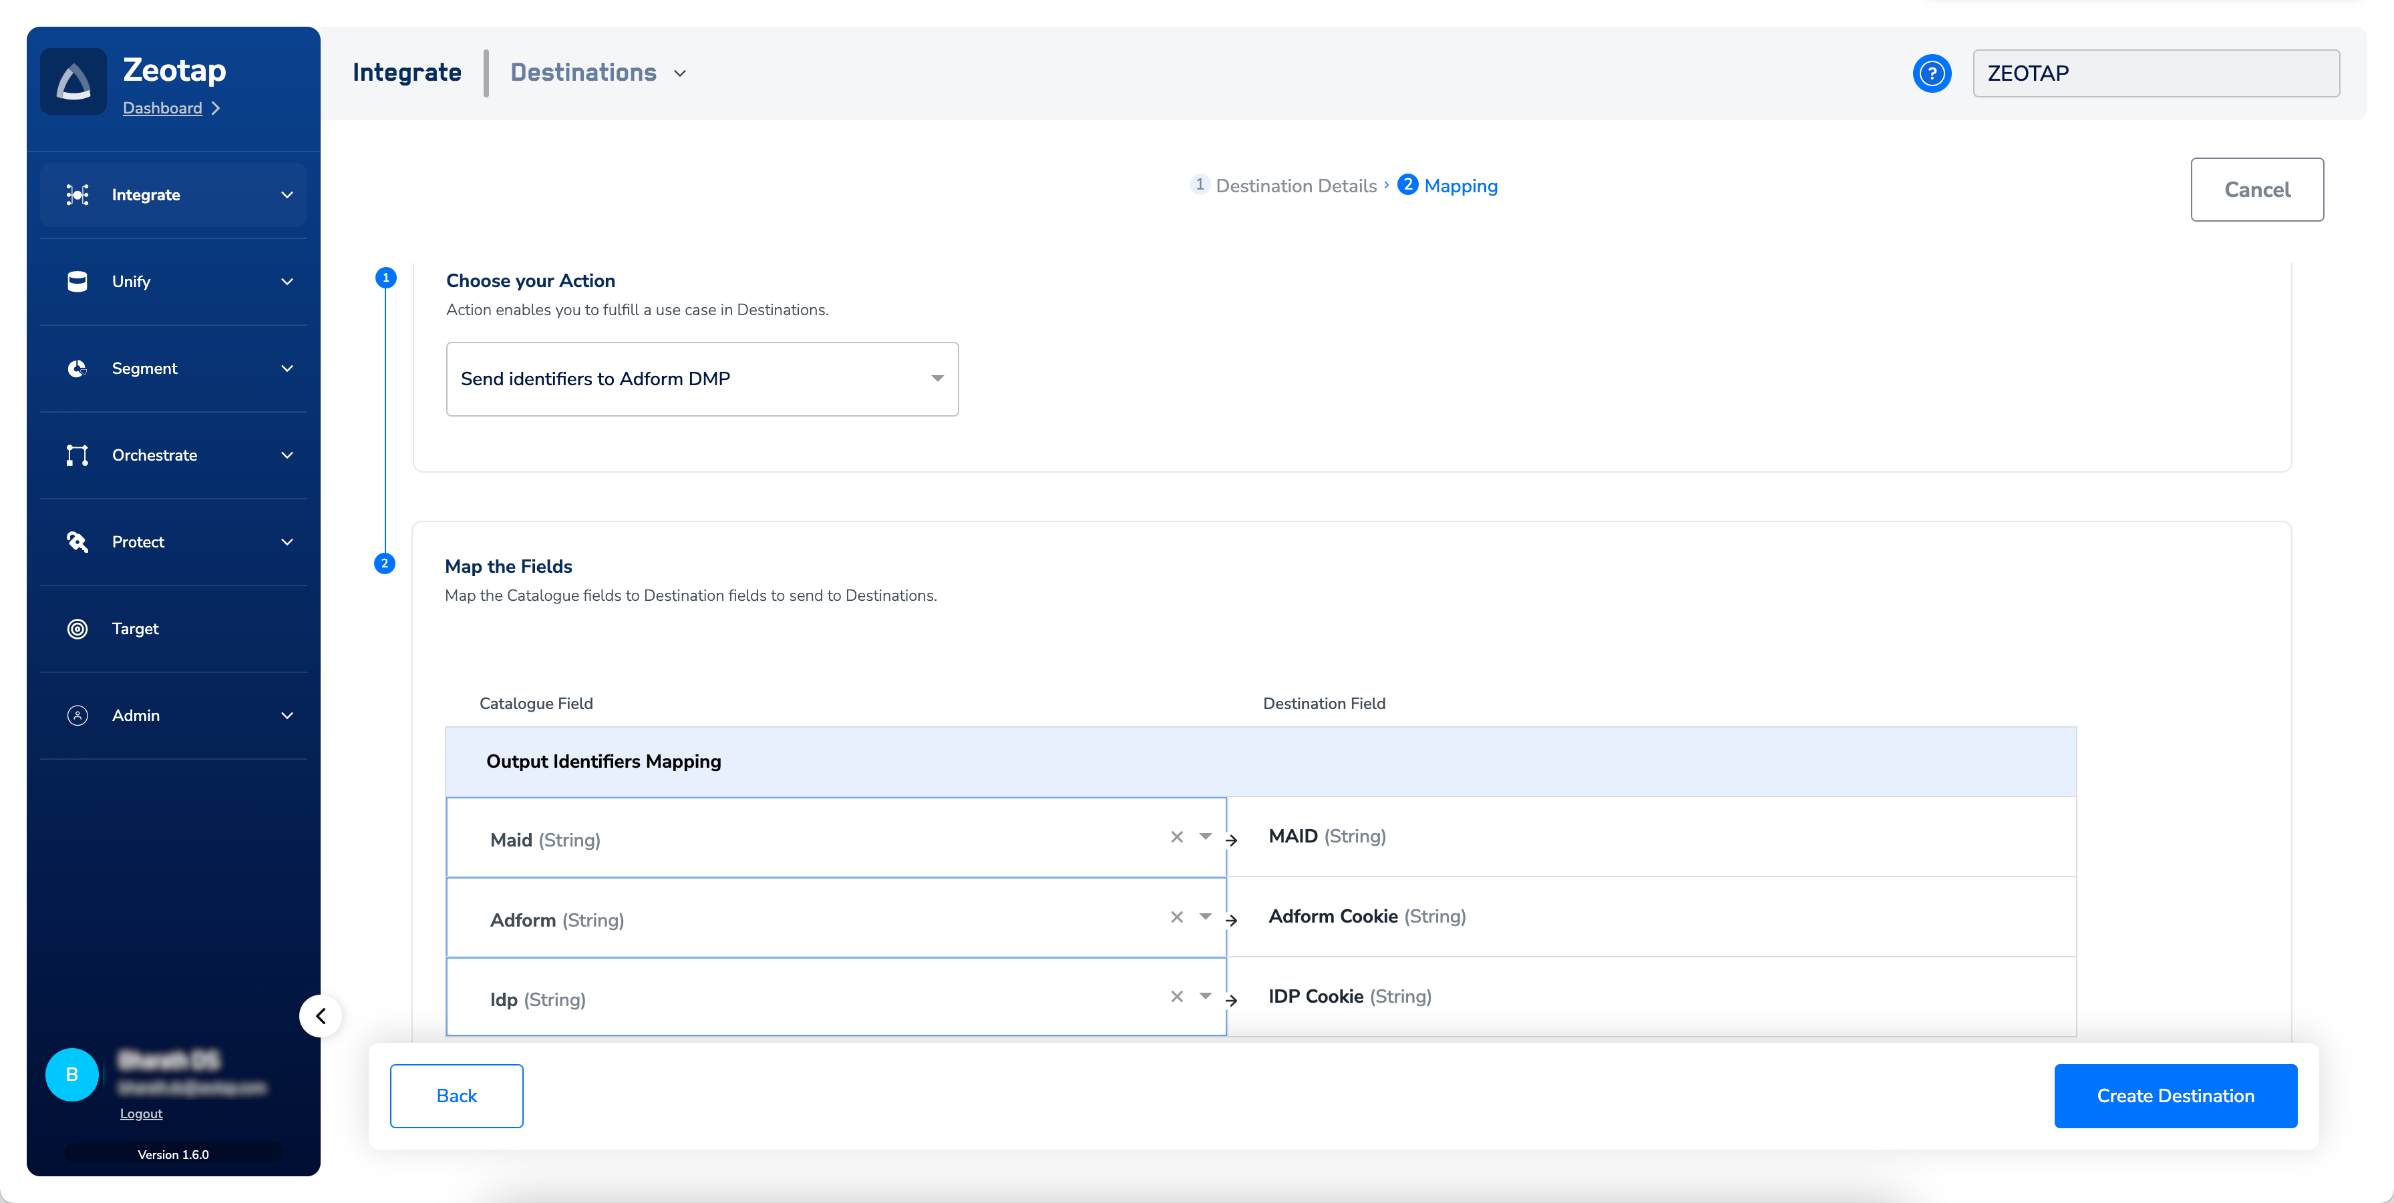Follow the Dashboard link
Viewport: 2394px width, 1203px height.
coord(162,109)
